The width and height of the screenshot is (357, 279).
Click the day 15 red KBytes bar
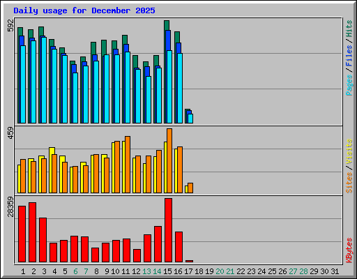(x=168, y=230)
